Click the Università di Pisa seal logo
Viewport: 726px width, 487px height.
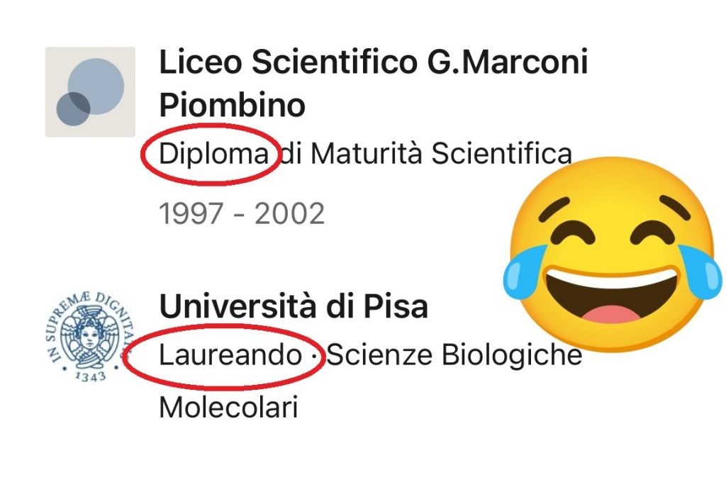(x=90, y=335)
